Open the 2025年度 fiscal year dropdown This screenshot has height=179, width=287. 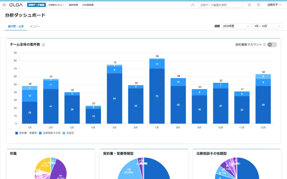236,26
